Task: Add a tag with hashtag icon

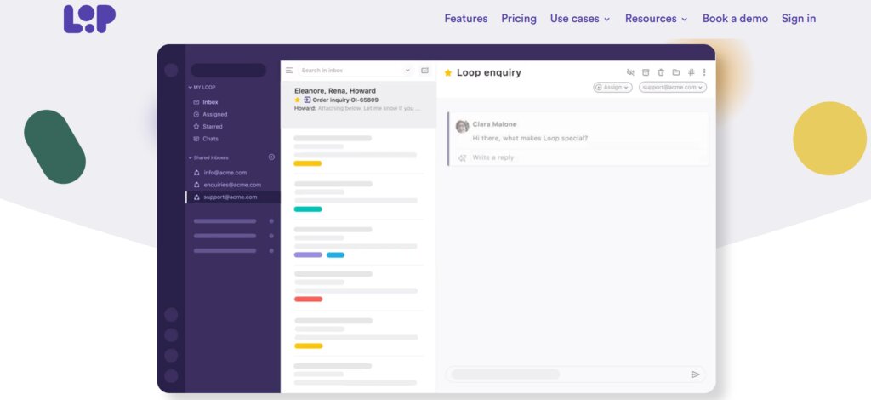Action: coord(692,72)
